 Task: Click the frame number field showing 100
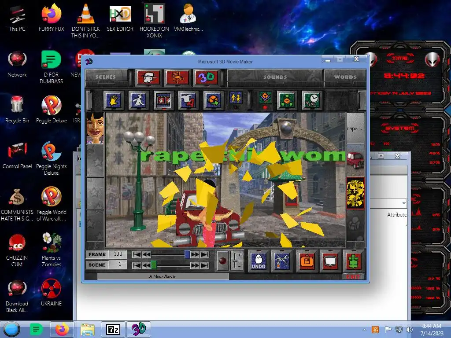coord(118,254)
